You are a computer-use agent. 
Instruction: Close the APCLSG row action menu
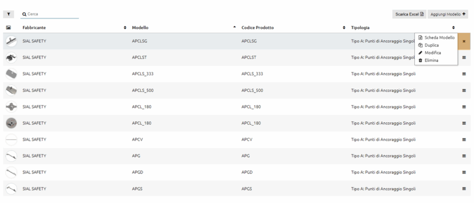464,41
